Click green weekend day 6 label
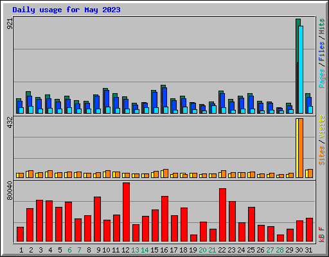 point(69,250)
